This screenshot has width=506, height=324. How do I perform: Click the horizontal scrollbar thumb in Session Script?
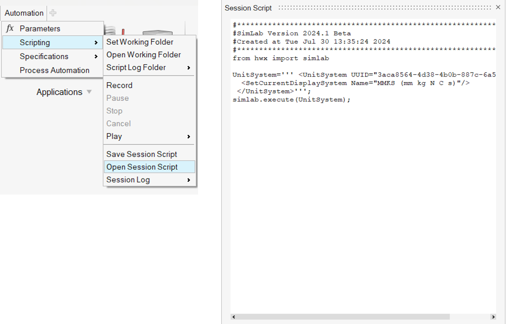point(342,317)
